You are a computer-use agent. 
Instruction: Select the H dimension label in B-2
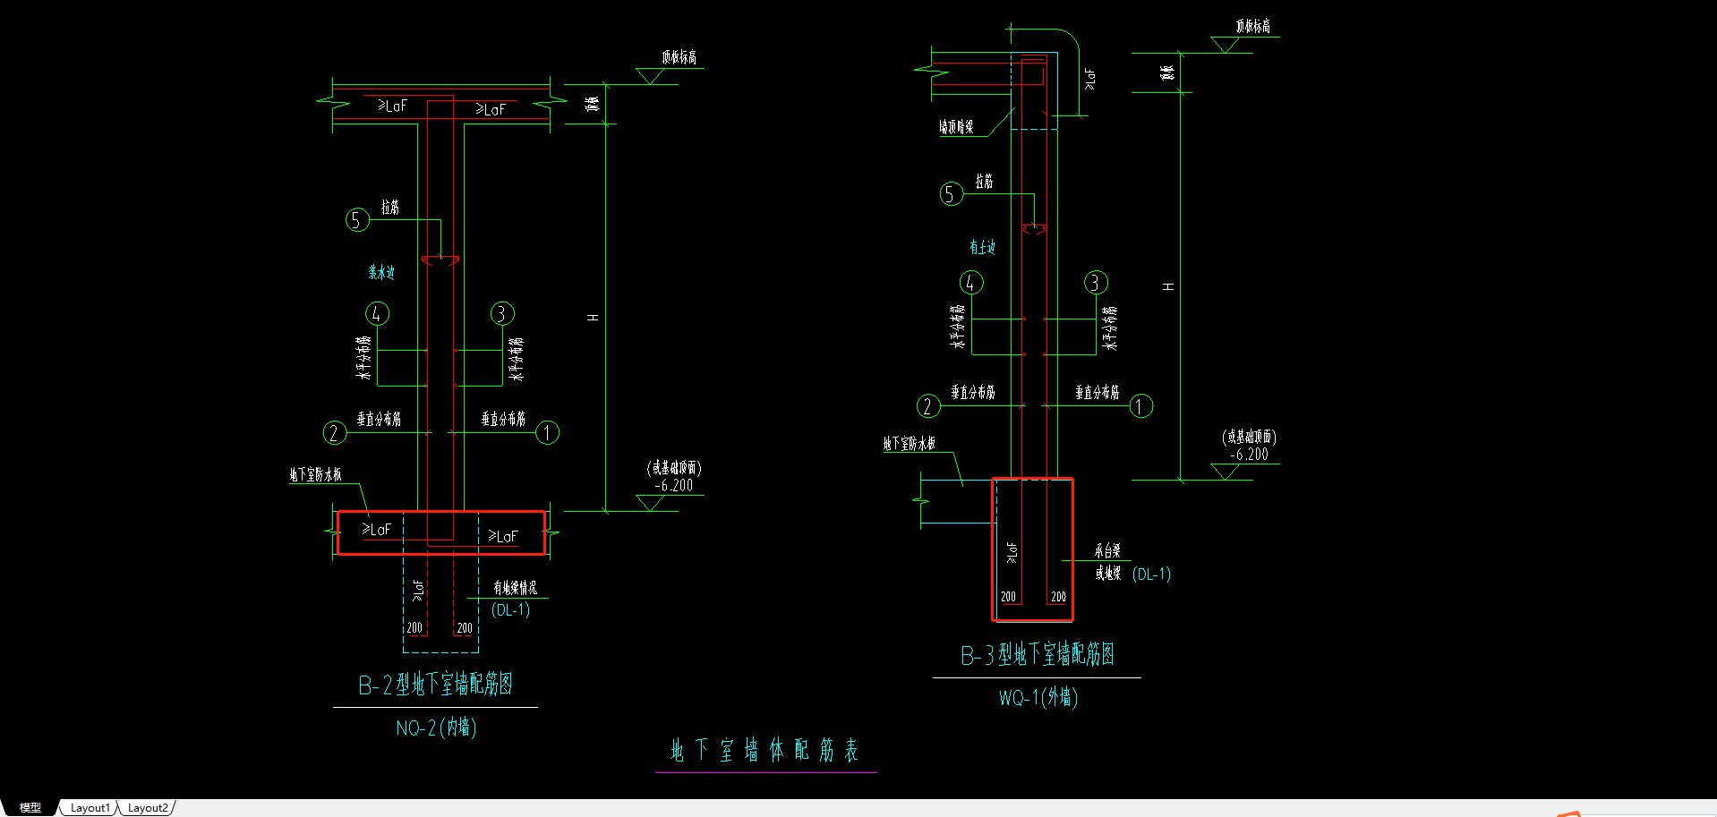point(593,318)
